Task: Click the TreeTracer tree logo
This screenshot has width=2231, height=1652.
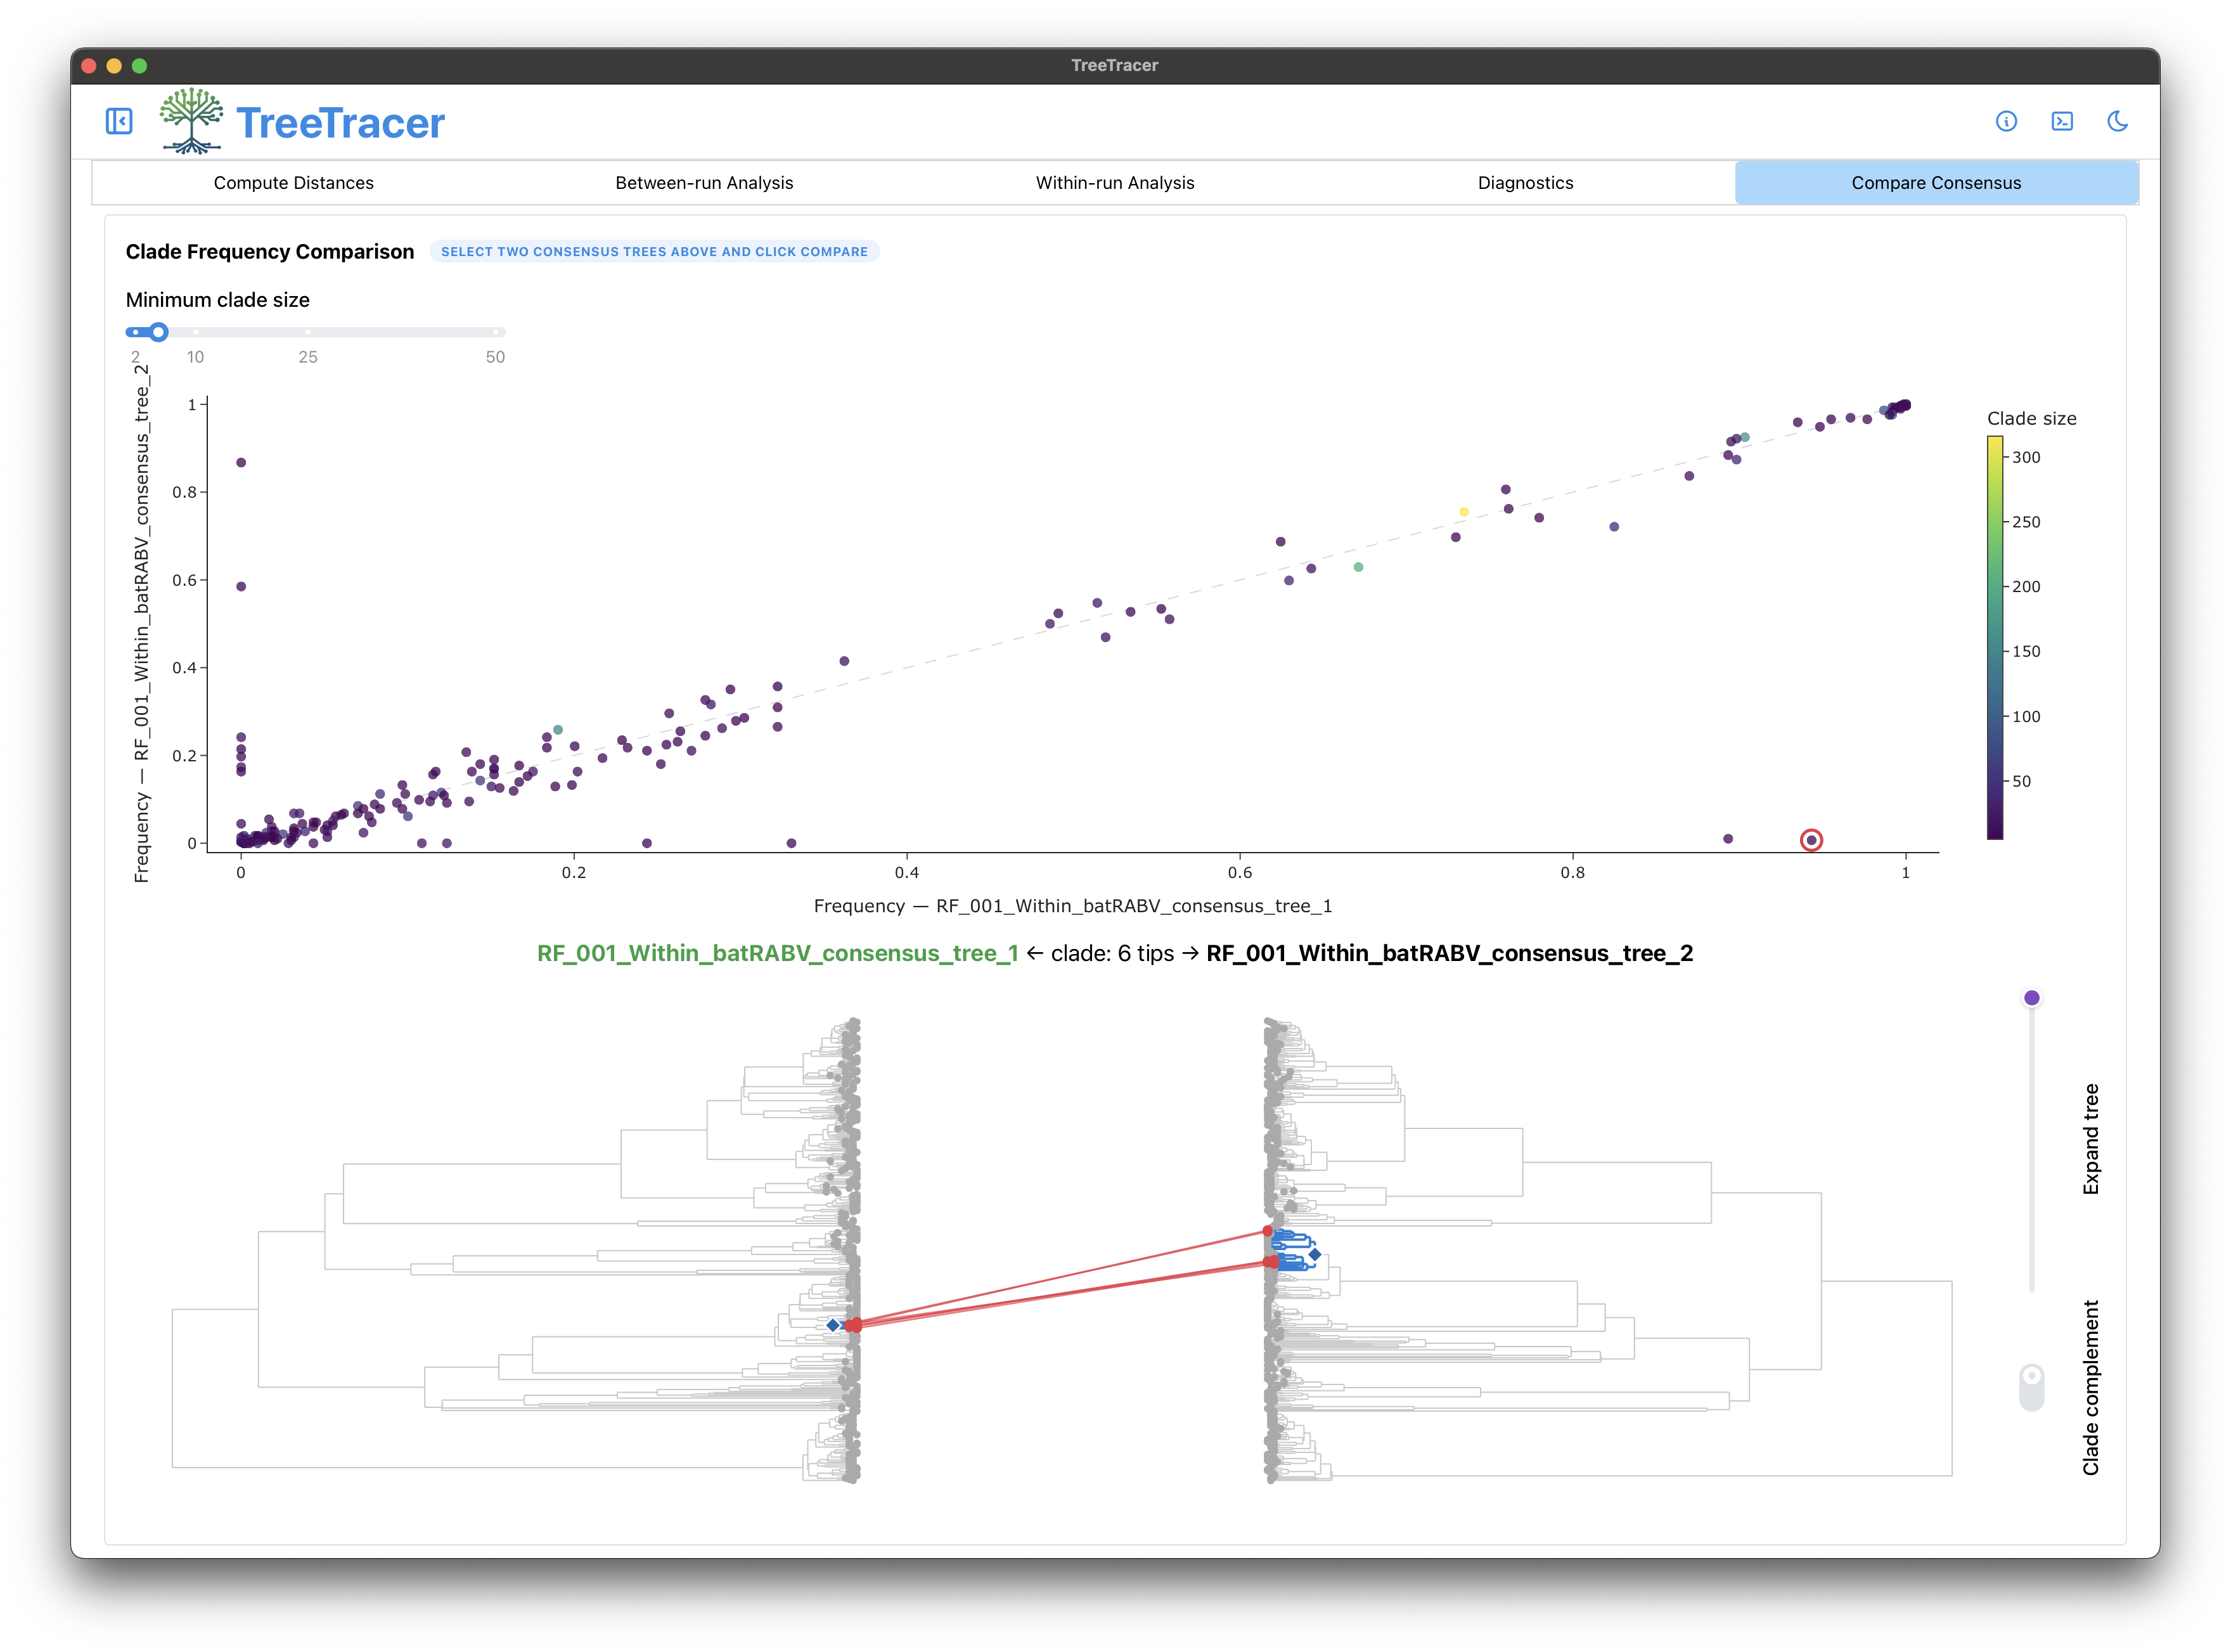Action: [192, 121]
